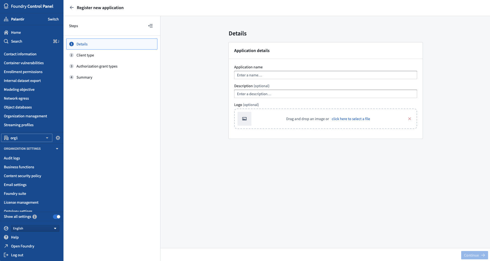Viewport: 490px width, 261px height.
Task: Click the Continue button
Action: 474,255
